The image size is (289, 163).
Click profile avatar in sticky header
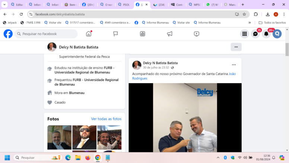pos(52,47)
